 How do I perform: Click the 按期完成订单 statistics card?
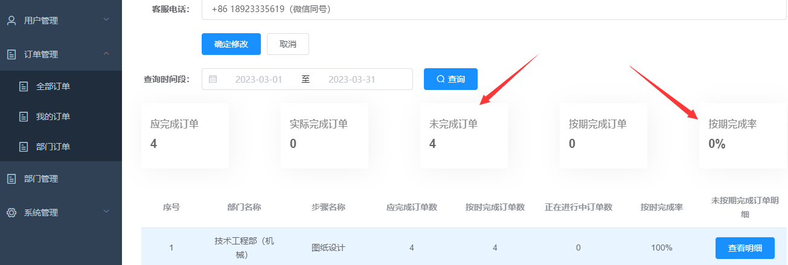pos(603,135)
